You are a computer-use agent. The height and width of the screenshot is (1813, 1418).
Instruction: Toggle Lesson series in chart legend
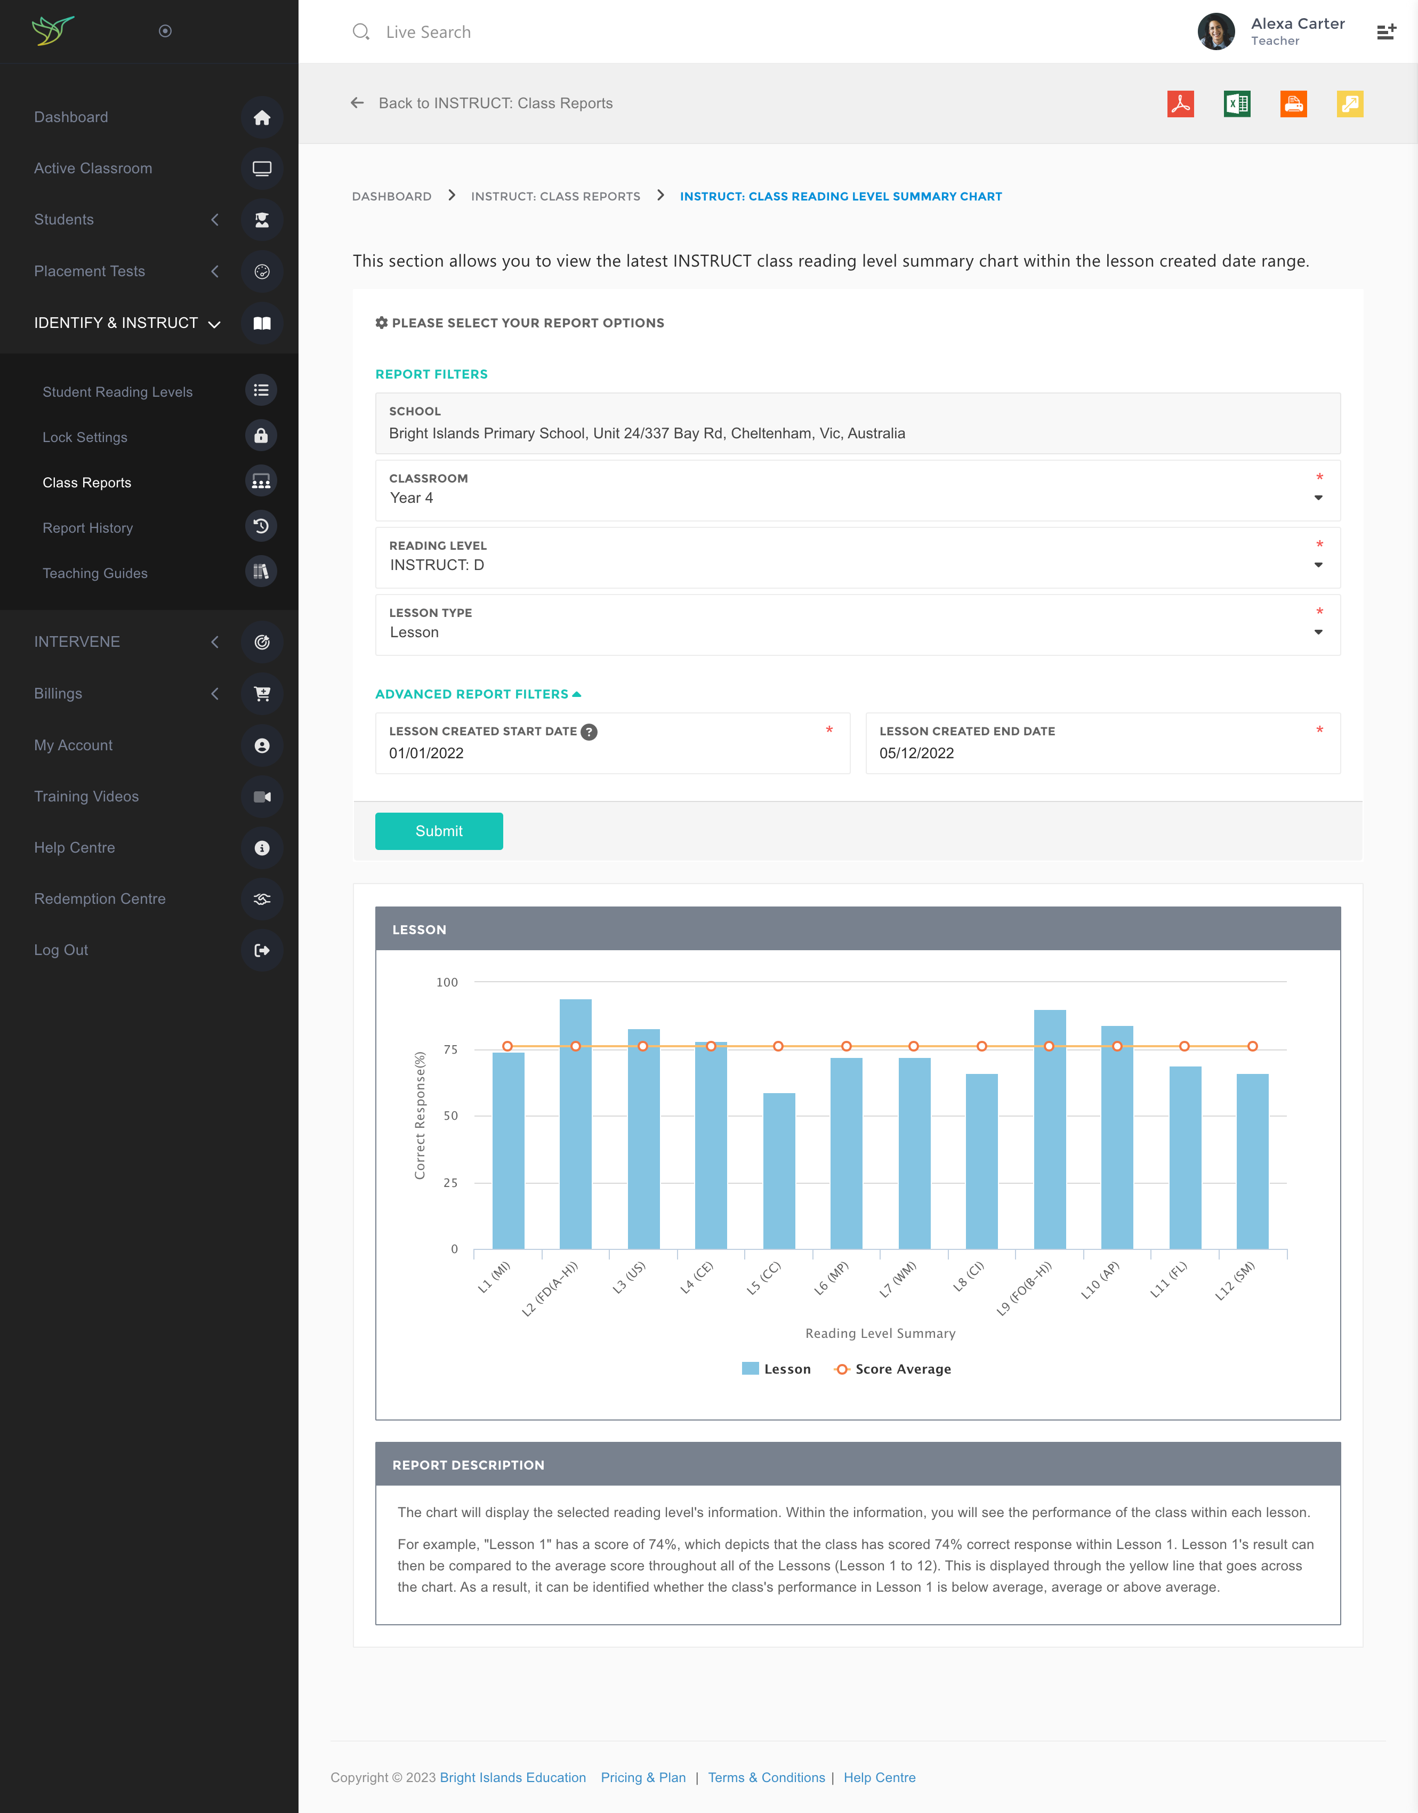pos(776,1369)
